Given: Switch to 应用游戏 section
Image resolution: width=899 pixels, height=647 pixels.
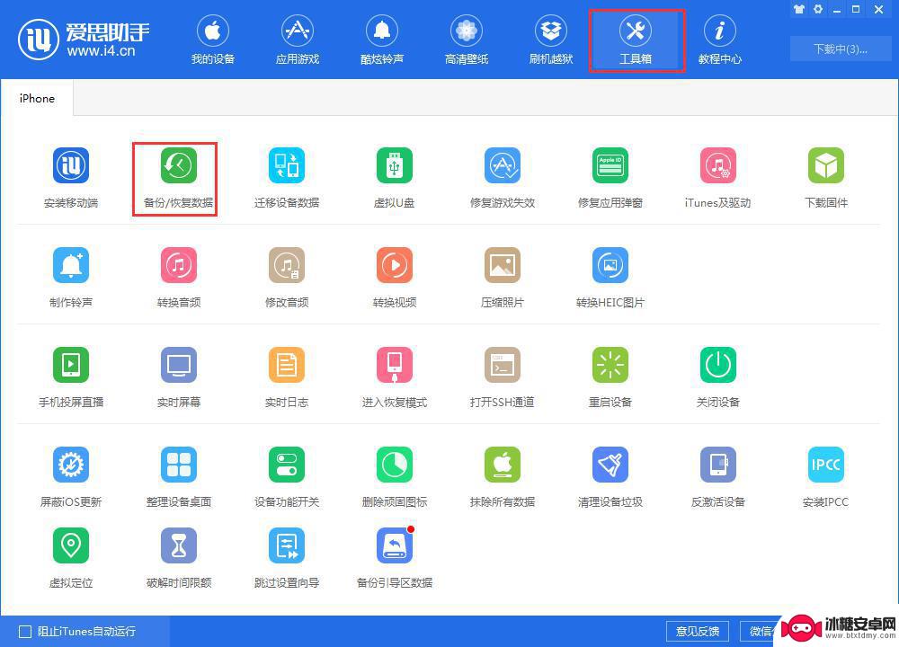Looking at the screenshot, I should [x=297, y=40].
